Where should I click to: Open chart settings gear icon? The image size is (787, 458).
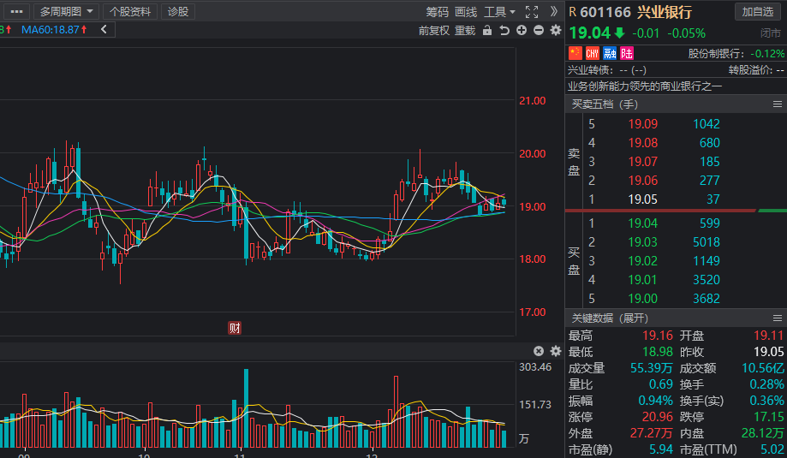555,31
